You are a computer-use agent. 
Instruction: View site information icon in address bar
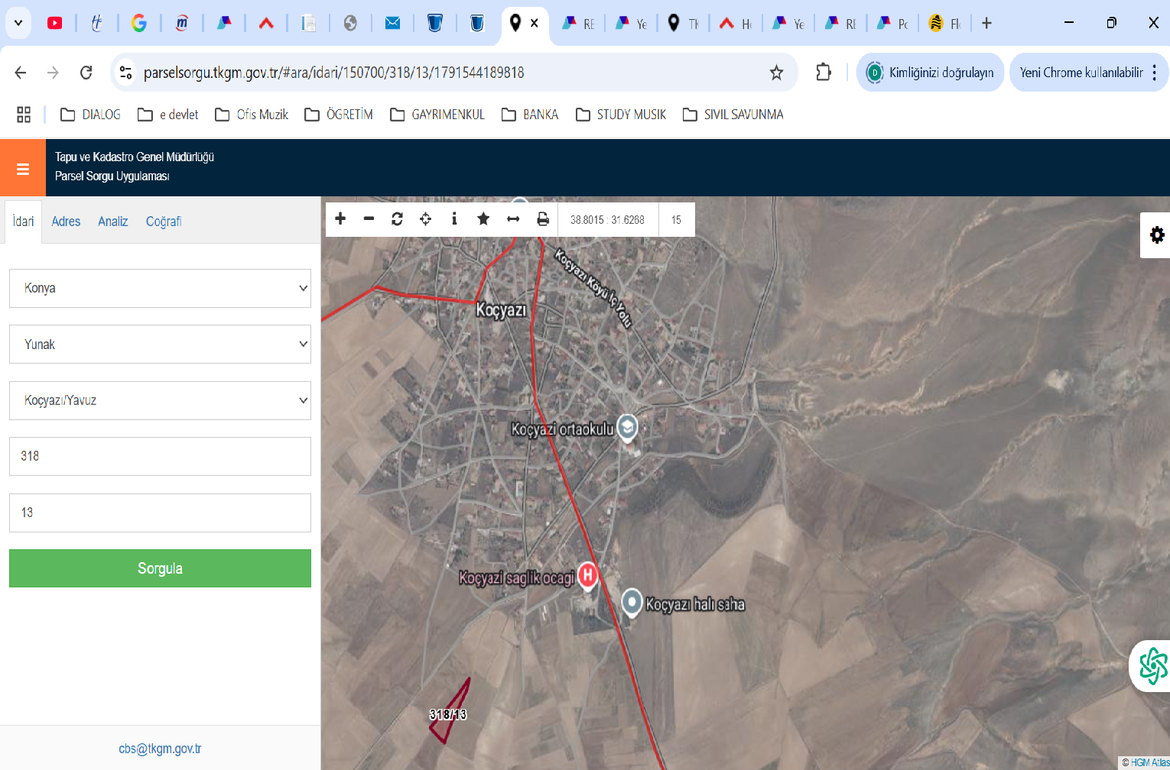click(x=125, y=73)
